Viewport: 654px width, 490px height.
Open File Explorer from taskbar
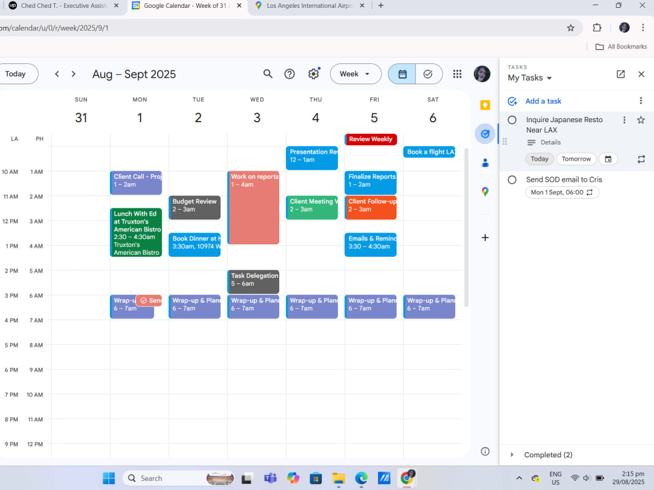click(339, 478)
